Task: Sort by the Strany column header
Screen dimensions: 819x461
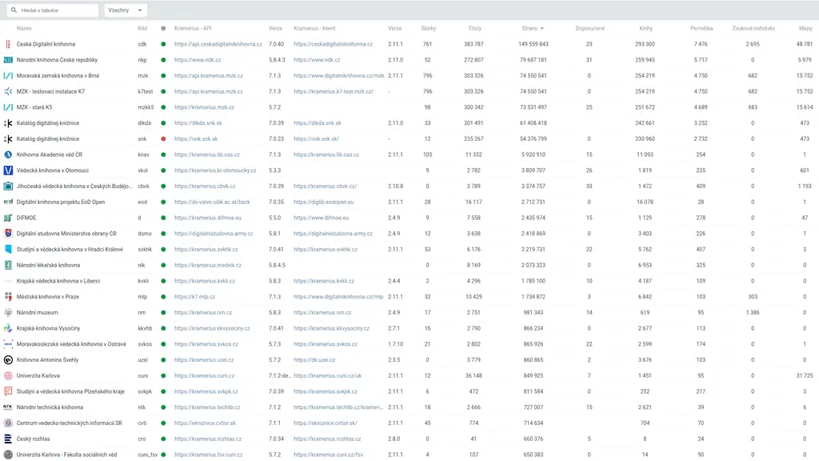Action: coord(529,29)
